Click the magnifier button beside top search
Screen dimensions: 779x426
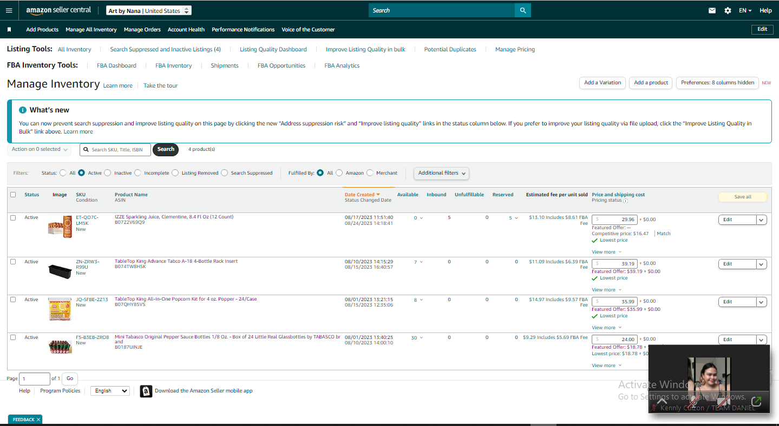pos(523,10)
